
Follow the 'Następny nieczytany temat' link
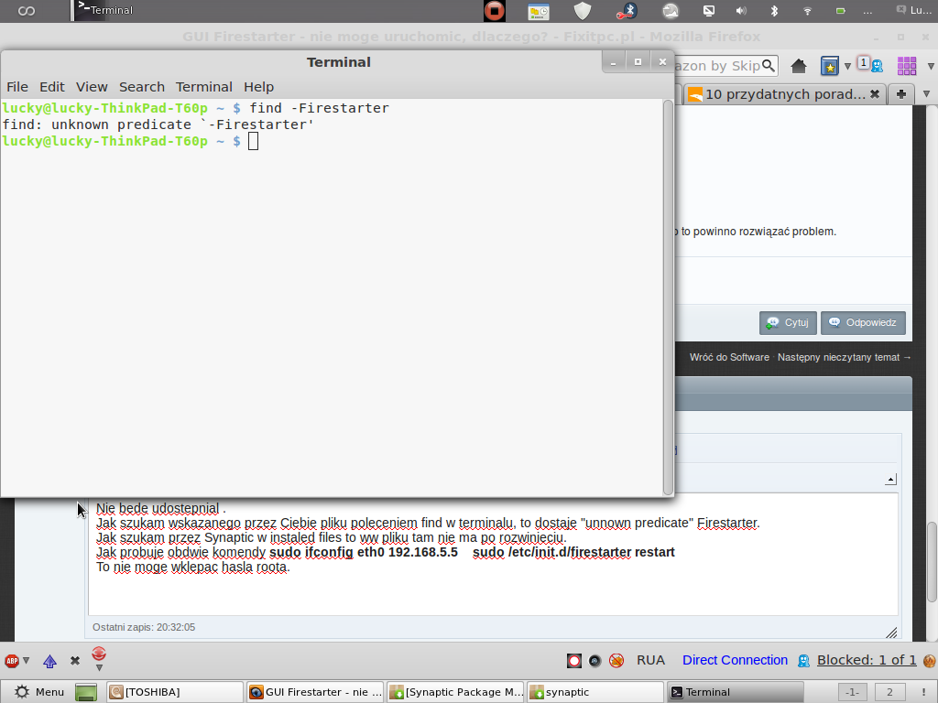point(844,358)
